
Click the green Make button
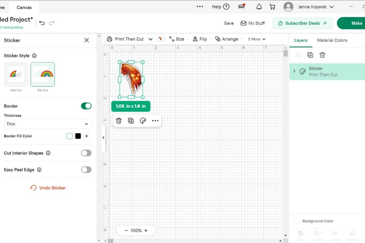(351, 23)
